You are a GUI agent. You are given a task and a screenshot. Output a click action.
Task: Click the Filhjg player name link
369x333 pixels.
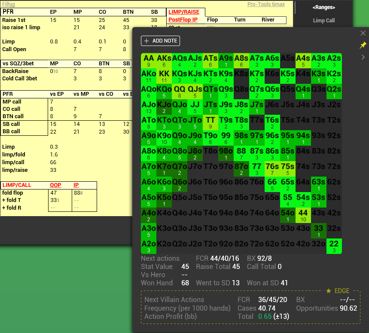pos(9,4)
